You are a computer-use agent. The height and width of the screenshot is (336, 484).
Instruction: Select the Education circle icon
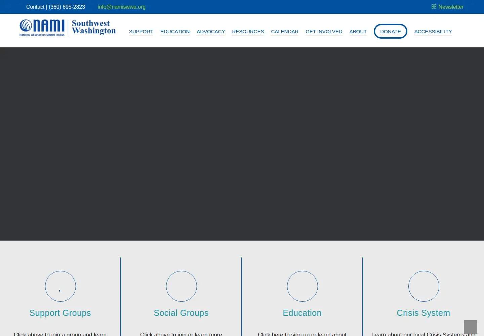click(x=302, y=286)
